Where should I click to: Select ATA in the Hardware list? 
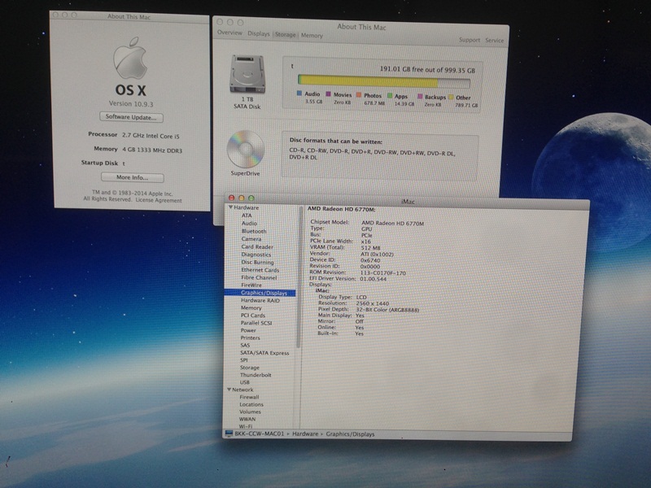[247, 216]
